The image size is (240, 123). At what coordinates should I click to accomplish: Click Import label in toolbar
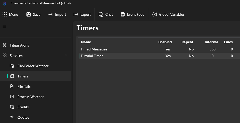click(61, 14)
